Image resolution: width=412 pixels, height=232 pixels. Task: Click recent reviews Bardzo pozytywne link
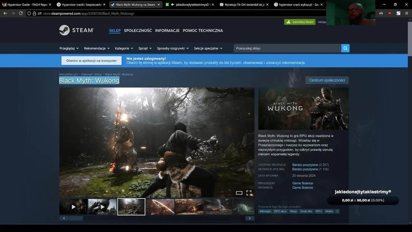tap(305, 165)
